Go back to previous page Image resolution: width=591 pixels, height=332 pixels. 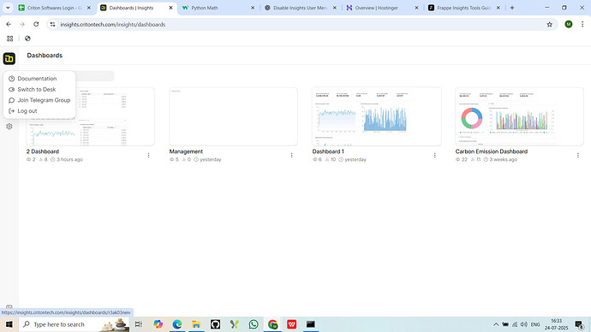[x=9, y=25]
